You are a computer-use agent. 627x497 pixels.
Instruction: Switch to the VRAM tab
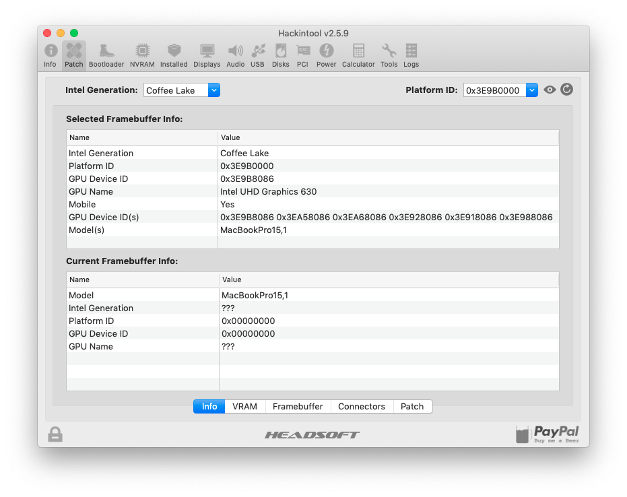(x=244, y=406)
